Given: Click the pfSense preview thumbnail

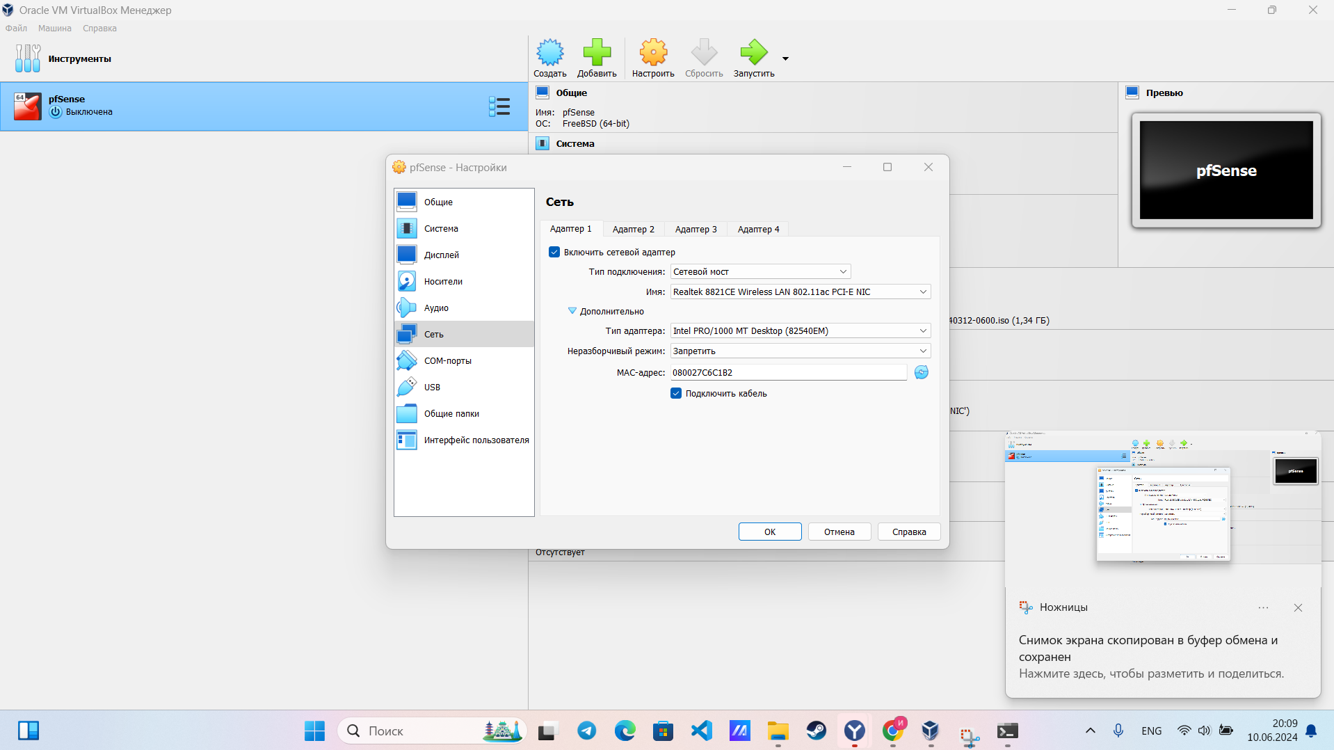Looking at the screenshot, I should [x=1225, y=170].
